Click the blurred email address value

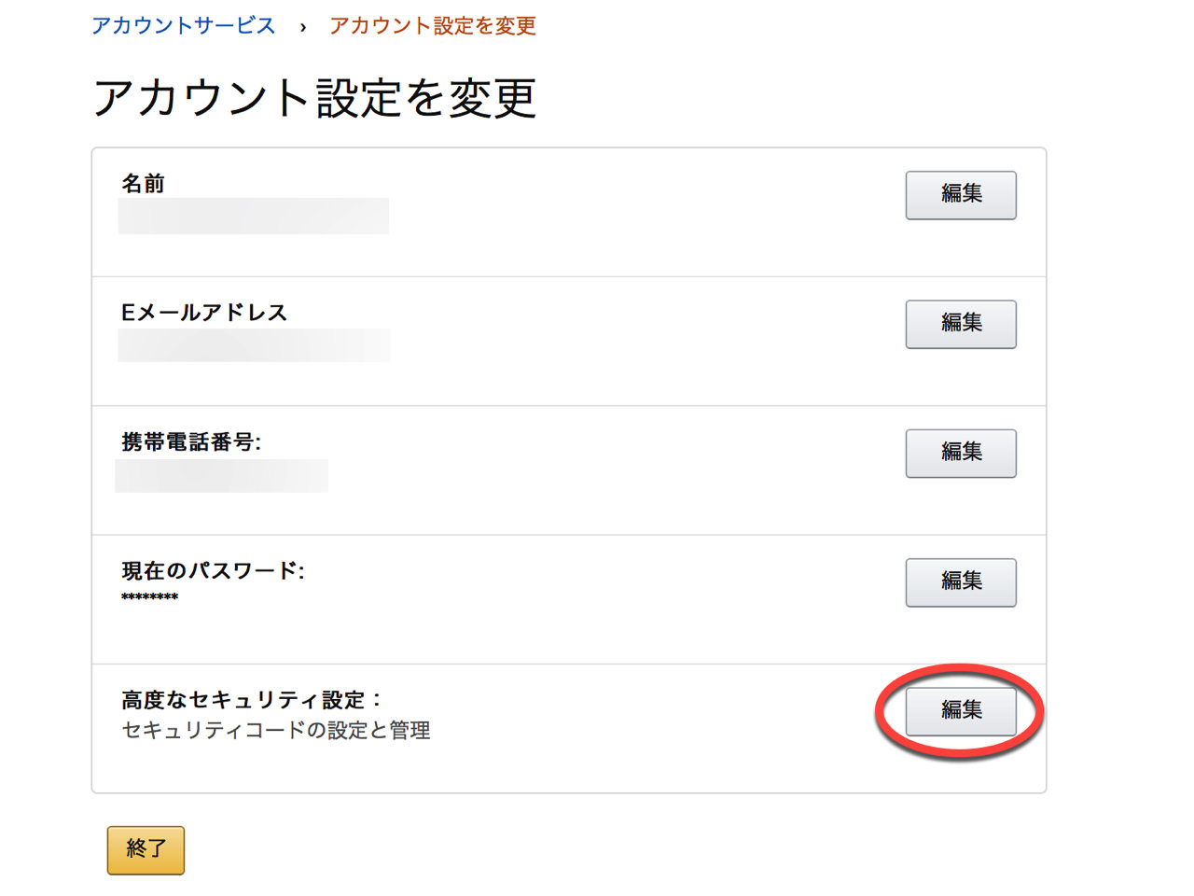254,344
